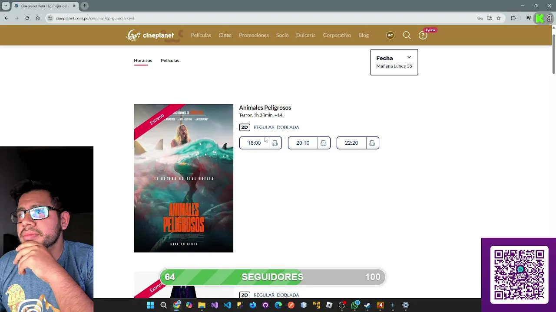
Task: Open the tab search dropdown arrow
Action: click(5, 6)
